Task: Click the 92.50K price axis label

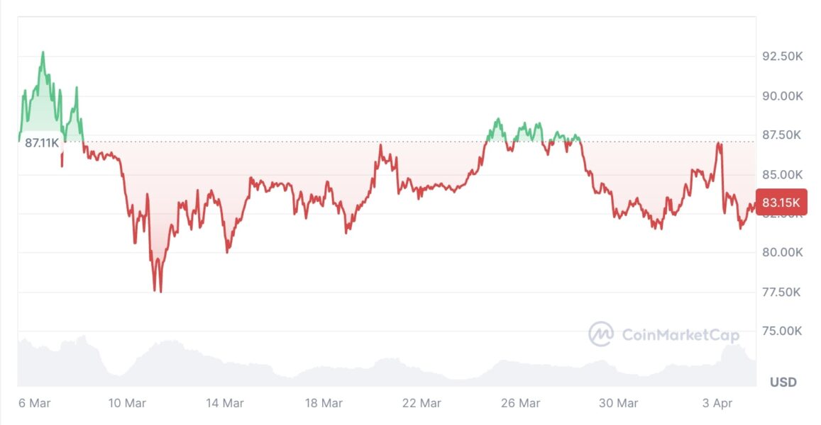Action: (x=782, y=57)
